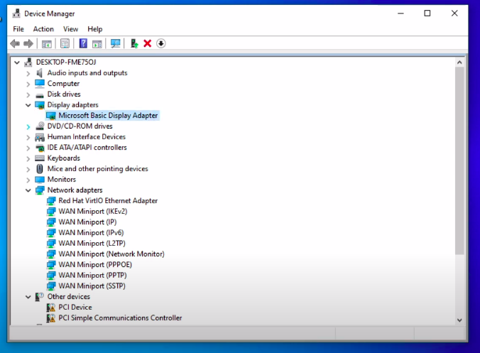
Task: Open the Action menu
Action: coord(43,29)
